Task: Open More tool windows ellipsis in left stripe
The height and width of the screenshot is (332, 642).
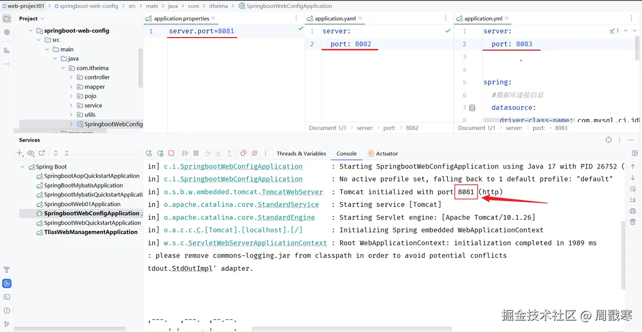Action: (7, 64)
